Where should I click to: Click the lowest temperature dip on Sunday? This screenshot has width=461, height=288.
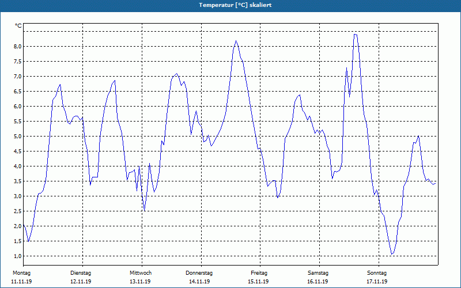(x=392, y=254)
